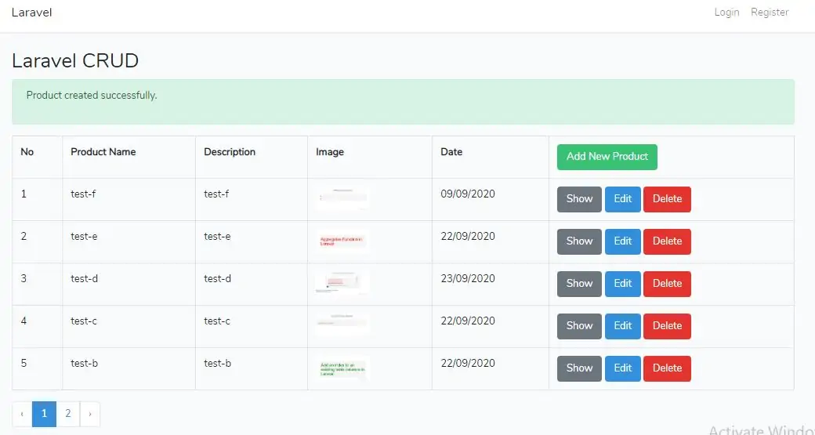
Task: Select the test-e row's 22/09/2020 date
Action: click(468, 237)
